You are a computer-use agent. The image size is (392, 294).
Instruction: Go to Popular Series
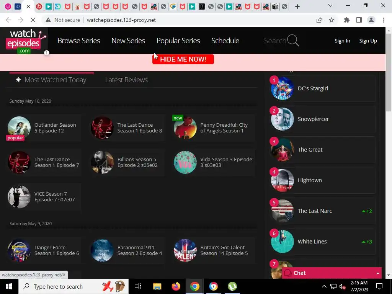coord(178,41)
